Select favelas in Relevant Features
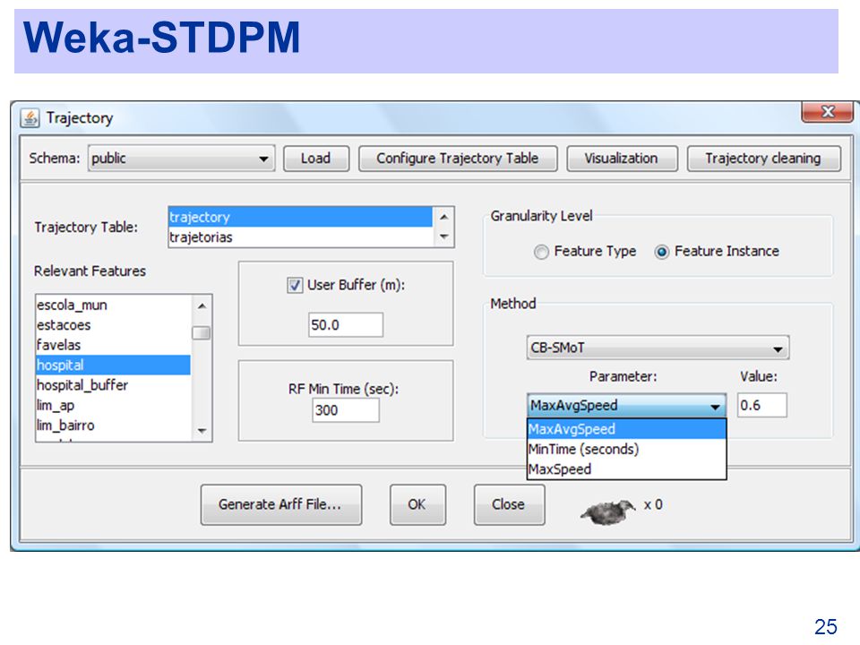This screenshot has height=645, width=860. coord(114,345)
